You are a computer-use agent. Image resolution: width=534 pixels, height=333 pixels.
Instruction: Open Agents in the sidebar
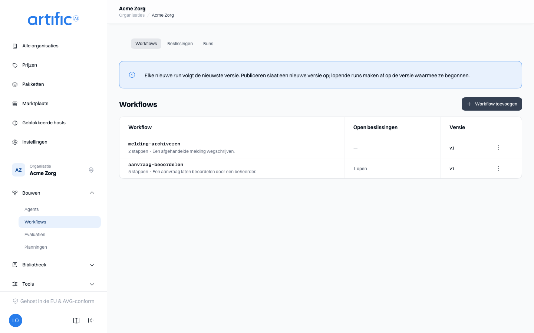(x=60, y=209)
